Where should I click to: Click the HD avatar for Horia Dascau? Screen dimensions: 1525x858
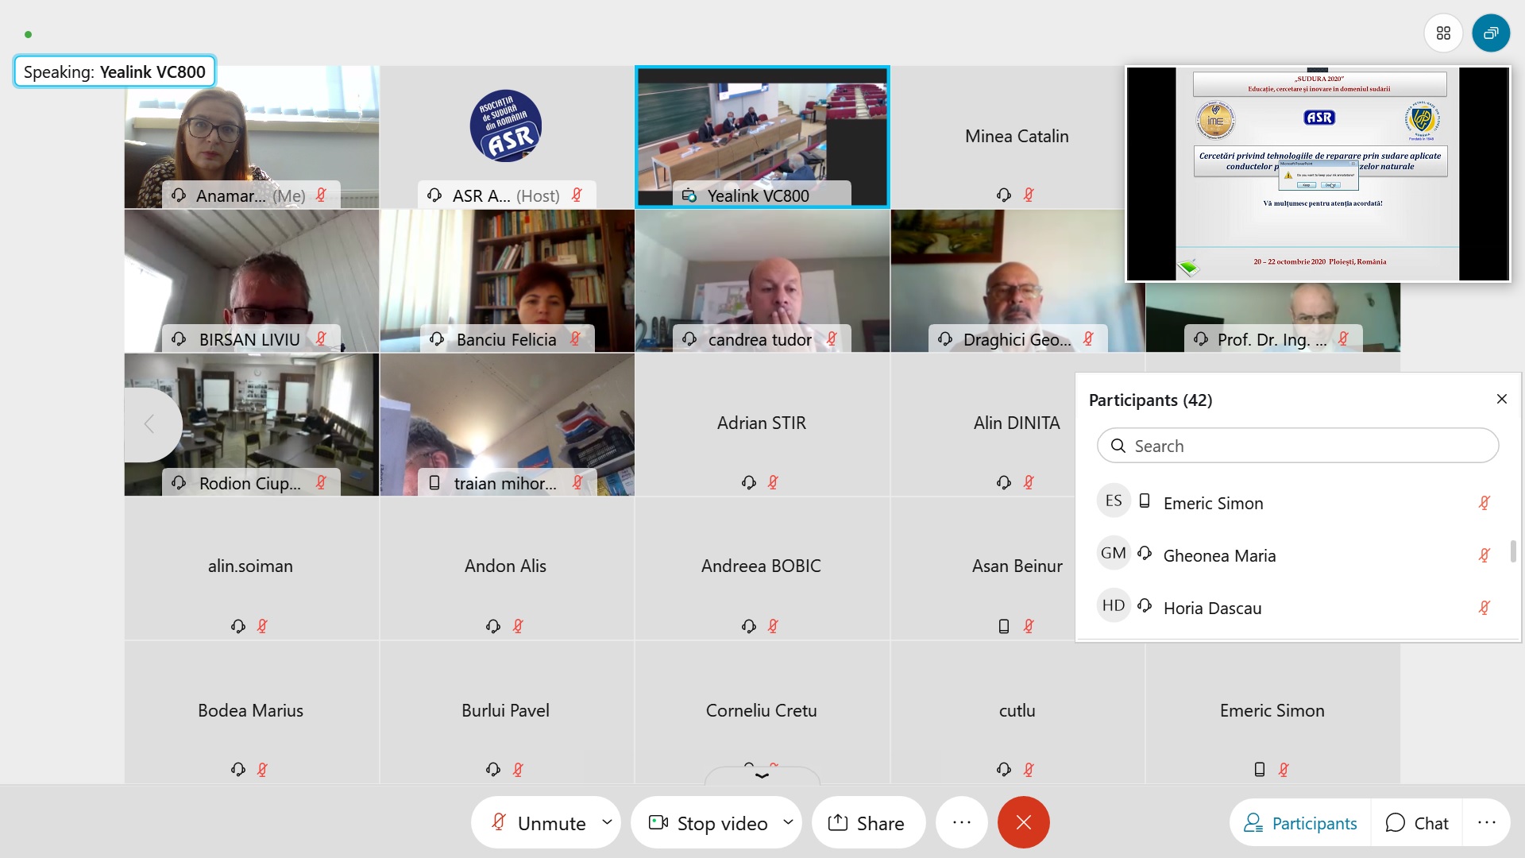coord(1114,606)
